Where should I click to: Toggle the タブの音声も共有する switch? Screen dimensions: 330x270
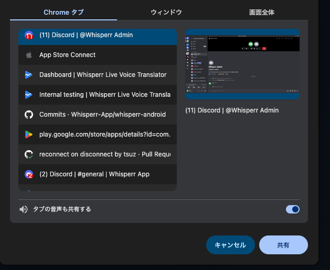pyautogui.click(x=293, y=209)
